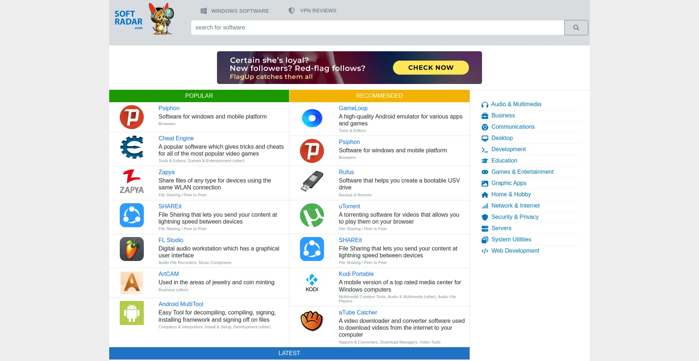Click the FL Studio fruit icon
Image resolution: width=699 pixels, height=361 pixels.
click(131, 249)
